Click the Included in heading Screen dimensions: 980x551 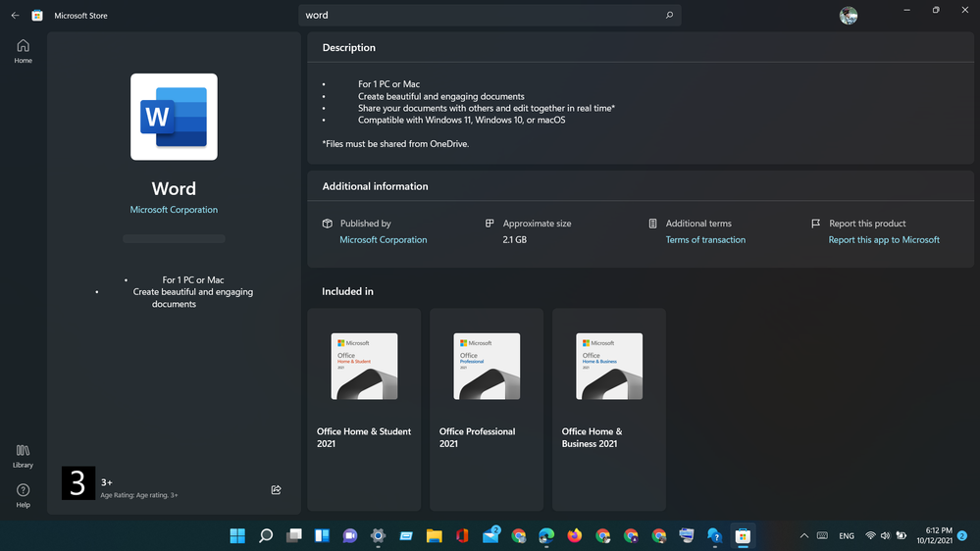[x=347, y=291]
